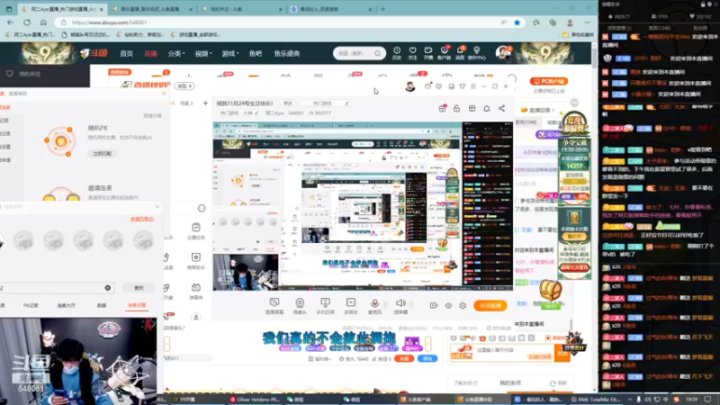Click the record video icon
The width and height of the screenshot is (720, 405).
click(x=434, y=305)
